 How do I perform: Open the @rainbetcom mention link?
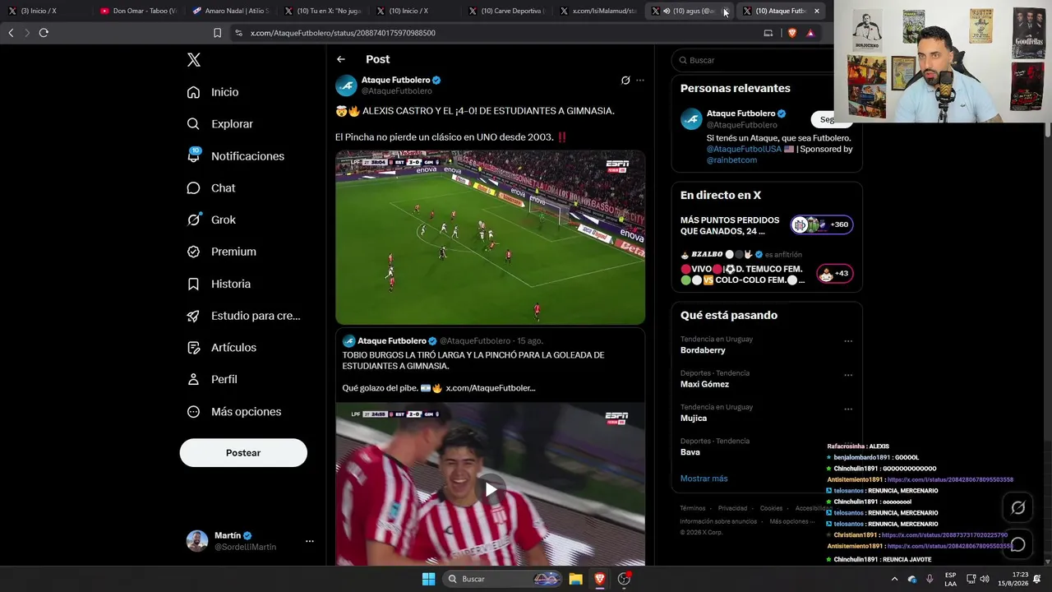(x=731, y=160)
